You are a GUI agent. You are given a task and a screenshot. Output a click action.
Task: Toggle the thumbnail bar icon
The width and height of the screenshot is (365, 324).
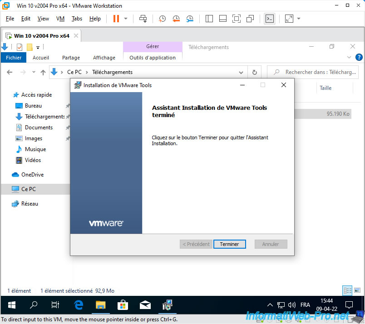coord(223,19)
